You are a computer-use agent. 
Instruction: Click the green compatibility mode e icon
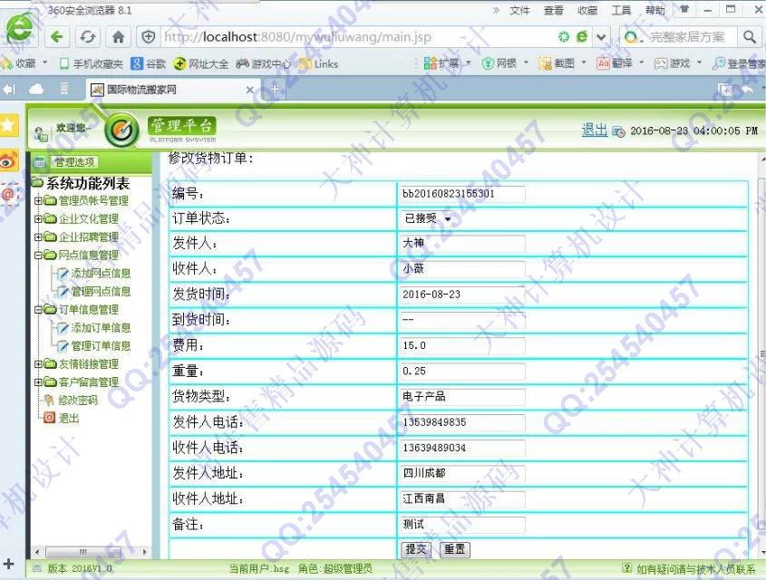[581, 36]
